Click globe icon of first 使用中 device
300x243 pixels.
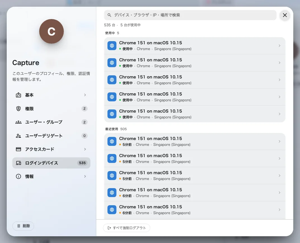112,46
